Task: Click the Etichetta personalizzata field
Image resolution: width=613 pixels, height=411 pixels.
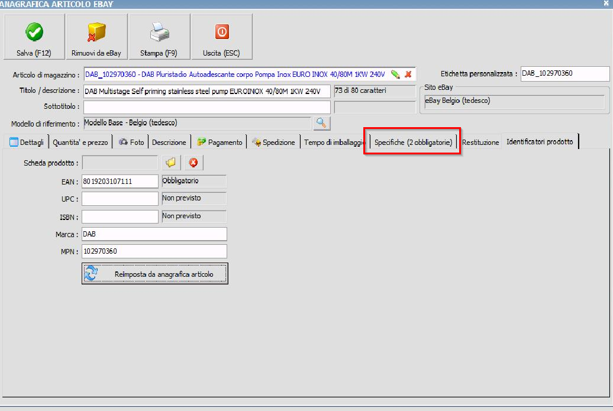Action: pyautogui.click(x=565, y=73)
